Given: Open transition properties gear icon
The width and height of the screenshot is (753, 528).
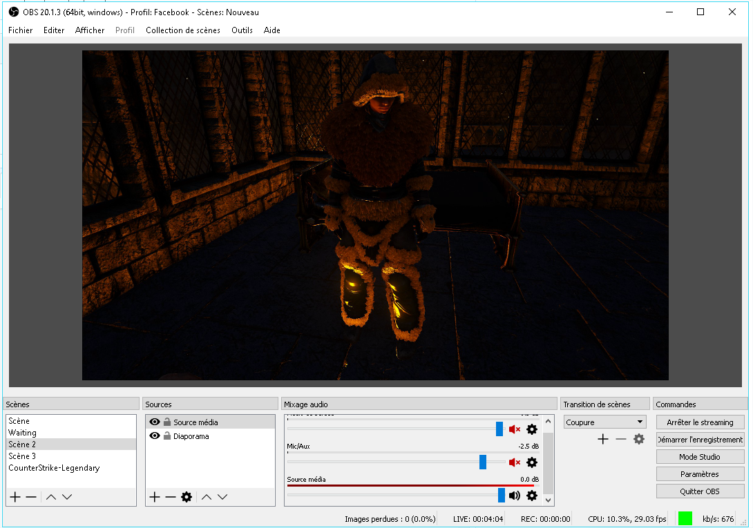Looking at the screenshot, I should click(639, 439).
